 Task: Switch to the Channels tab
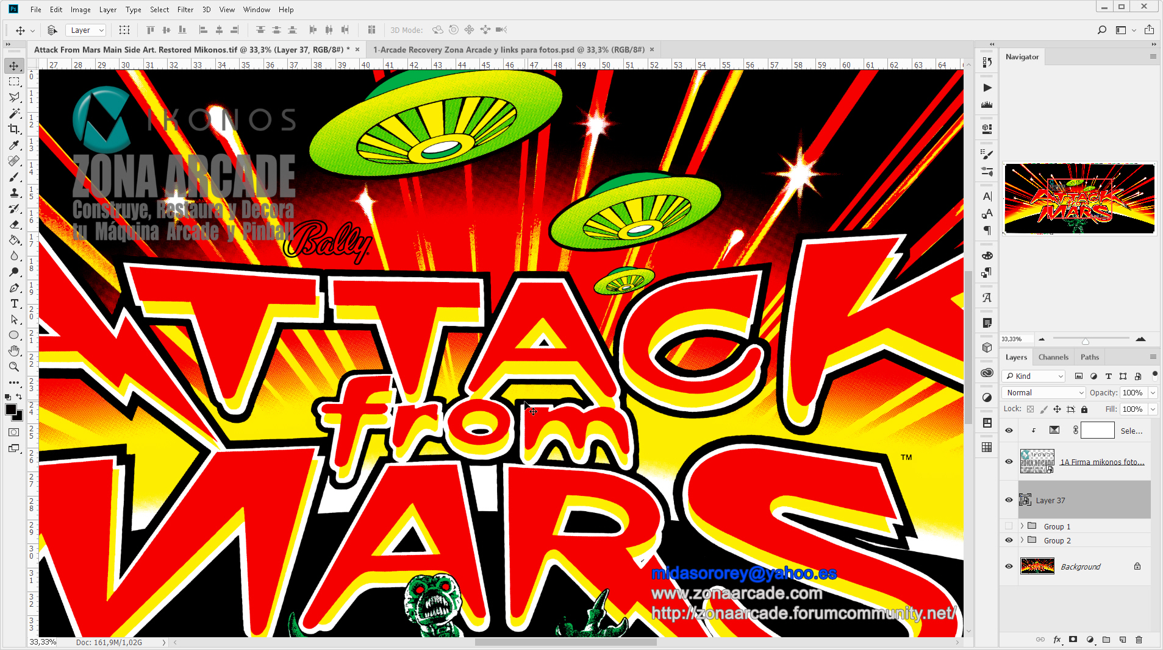pyautogui.click(x=1053, y=356)
